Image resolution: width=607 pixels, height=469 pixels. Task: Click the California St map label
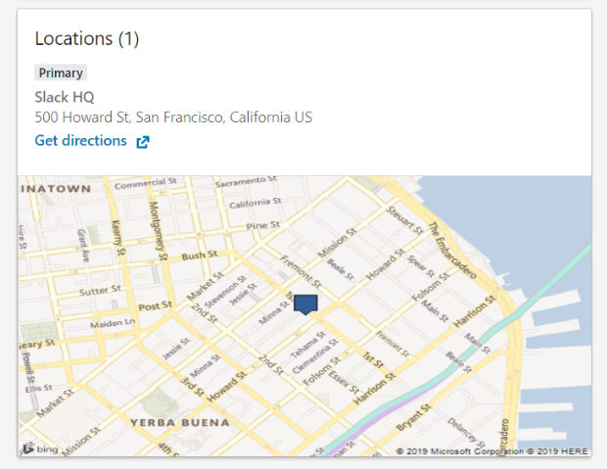(256, 203)
